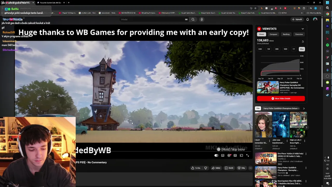This screenshot has height=187, width=332.
Task: Open the Vytvořit create menu
Action: point(297,19)
